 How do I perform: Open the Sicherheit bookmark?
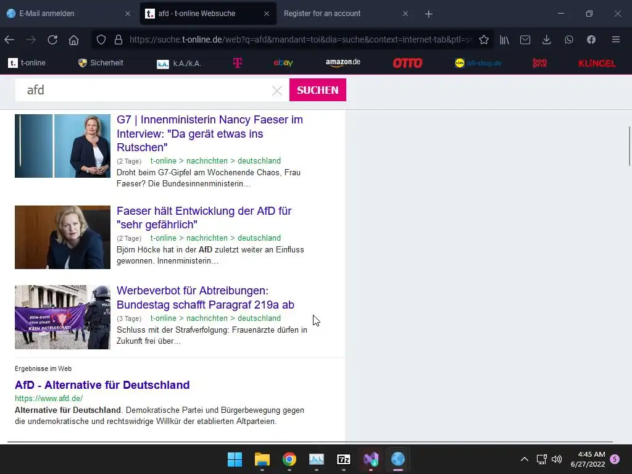[101, 63]
